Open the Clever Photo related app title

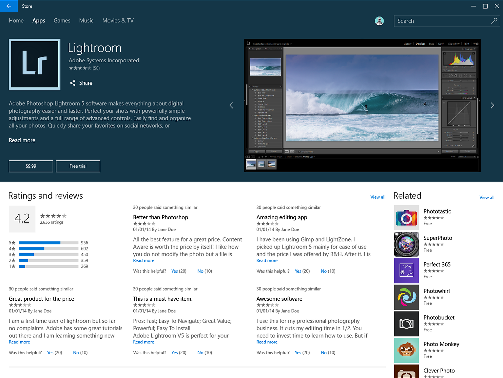(439, 371)
